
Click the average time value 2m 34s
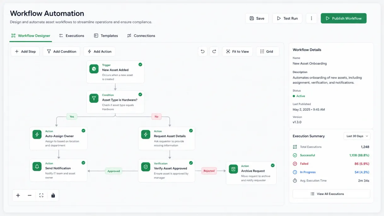pos(364,181)
